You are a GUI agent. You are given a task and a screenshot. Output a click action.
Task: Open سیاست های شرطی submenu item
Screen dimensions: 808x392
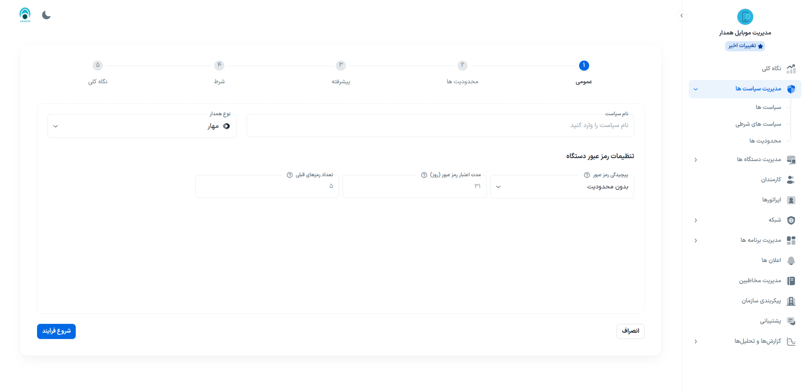pyautogui.click(x=758, y=124)
